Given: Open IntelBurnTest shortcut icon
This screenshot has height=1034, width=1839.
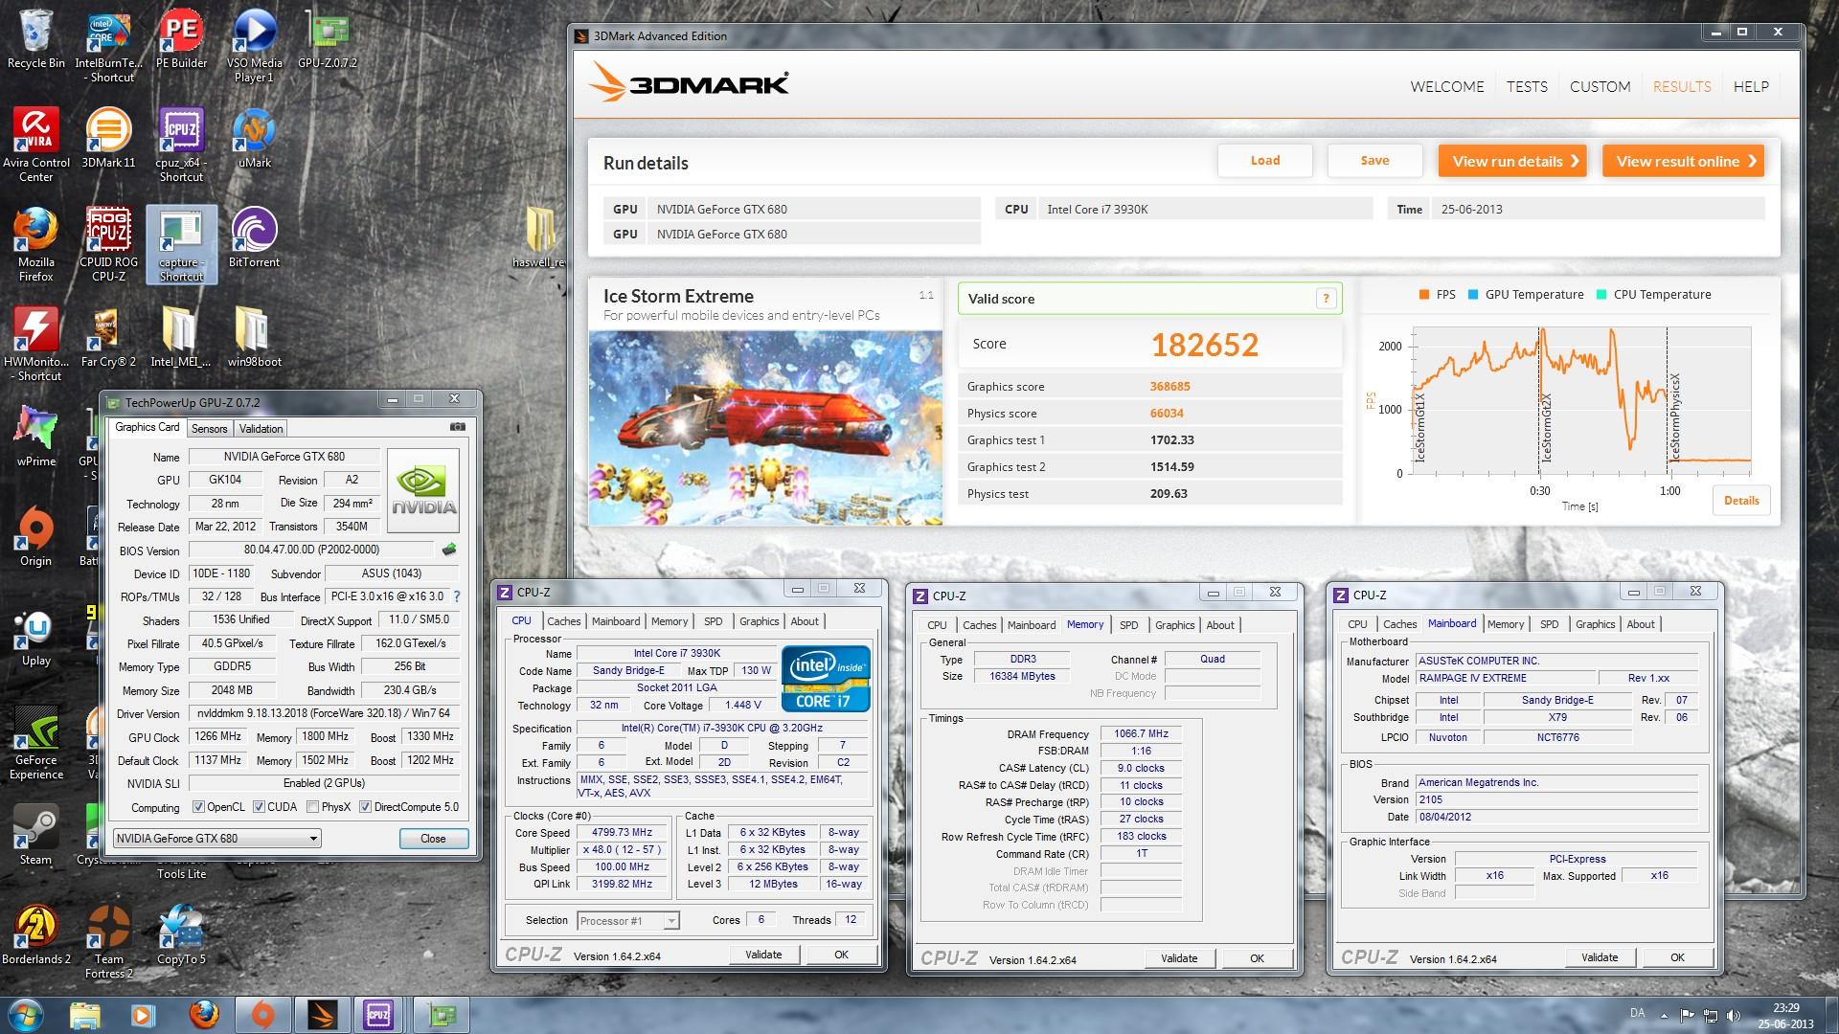Looking at the screenshot, I should (x=109, y=46).
